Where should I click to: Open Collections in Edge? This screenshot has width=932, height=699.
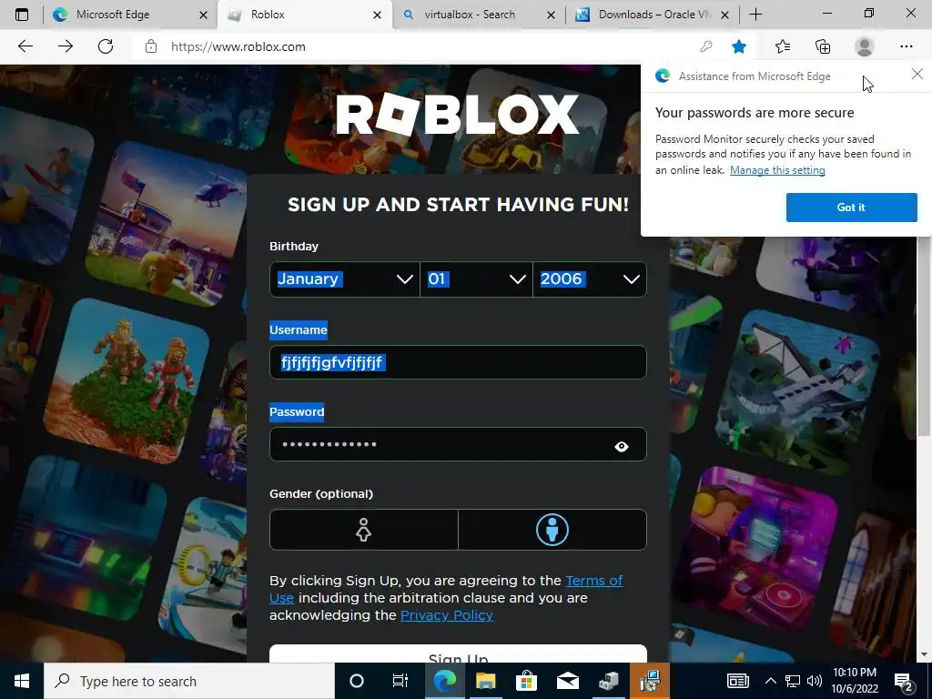pos(823,46)
